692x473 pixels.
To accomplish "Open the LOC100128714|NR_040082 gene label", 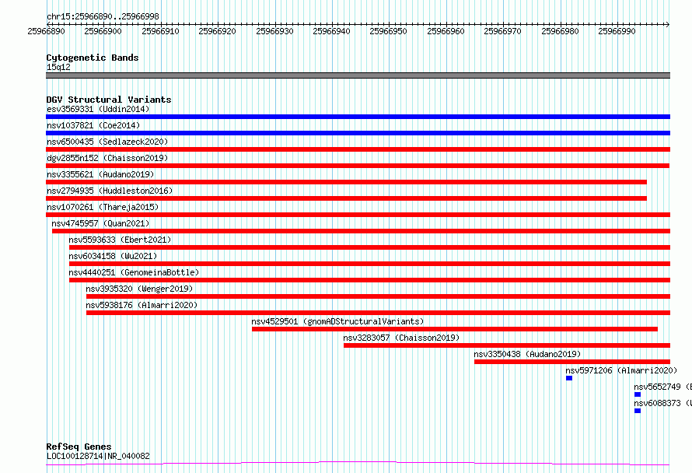I will (98, 456).
